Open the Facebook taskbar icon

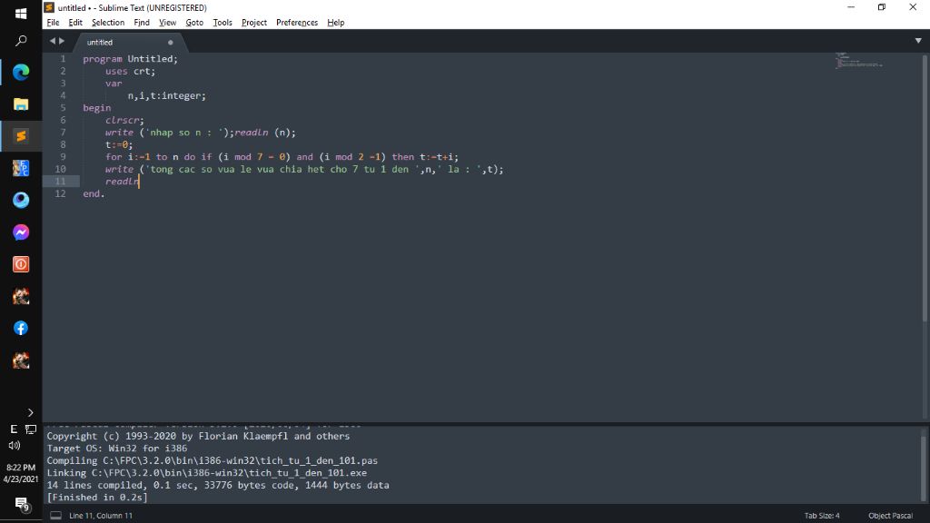[21, 329]
